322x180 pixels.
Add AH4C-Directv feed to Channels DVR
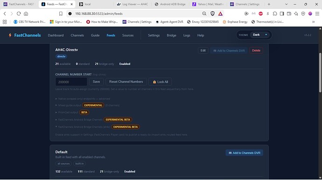coord(229,51)
